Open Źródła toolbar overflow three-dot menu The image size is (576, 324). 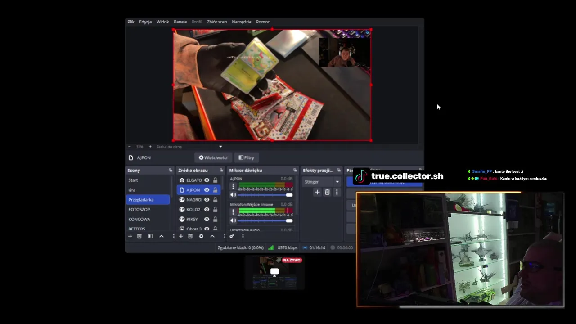(x=224, y=236)
